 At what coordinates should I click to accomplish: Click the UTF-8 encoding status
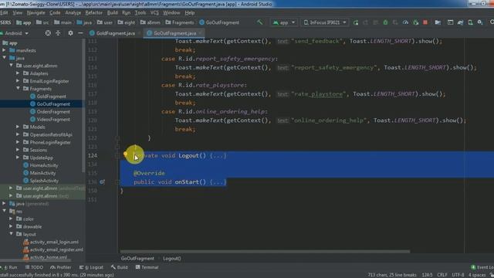(x=458, y=275)
